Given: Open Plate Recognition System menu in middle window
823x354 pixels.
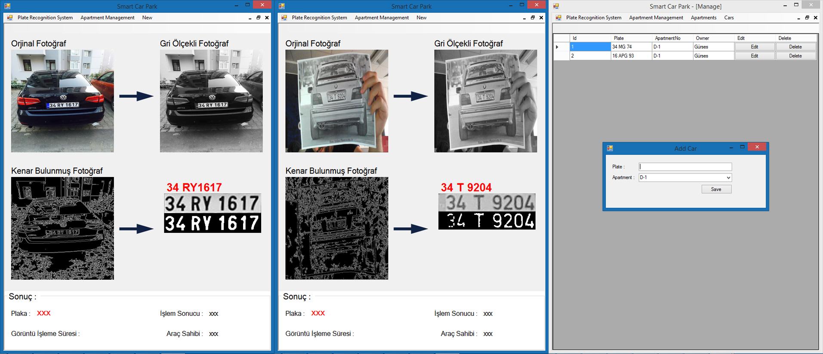Looking at the screenshot, I should point(319,18).
